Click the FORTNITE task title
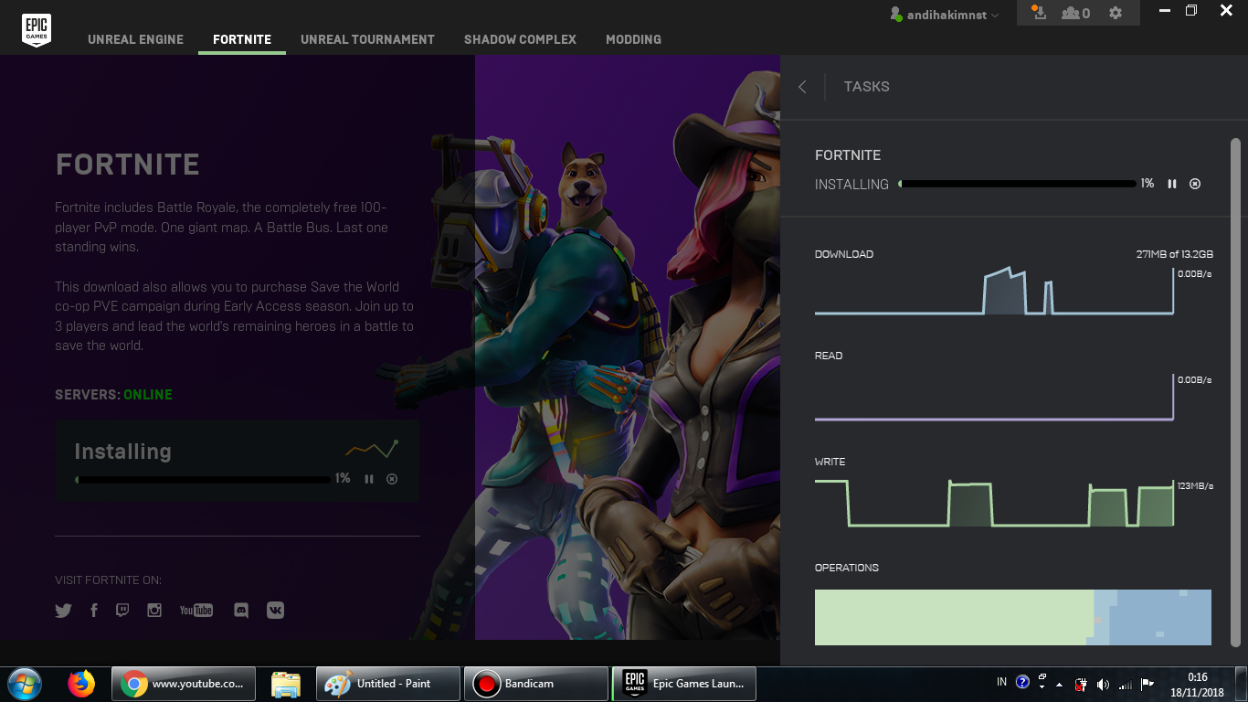Viewport: 1248px width, 702px height. point(848,155)
